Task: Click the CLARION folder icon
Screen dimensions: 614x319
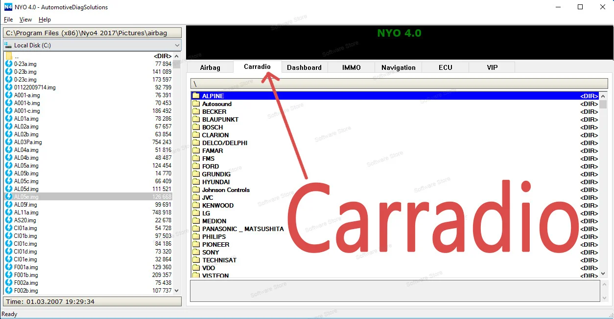Action: coord(196,135)
